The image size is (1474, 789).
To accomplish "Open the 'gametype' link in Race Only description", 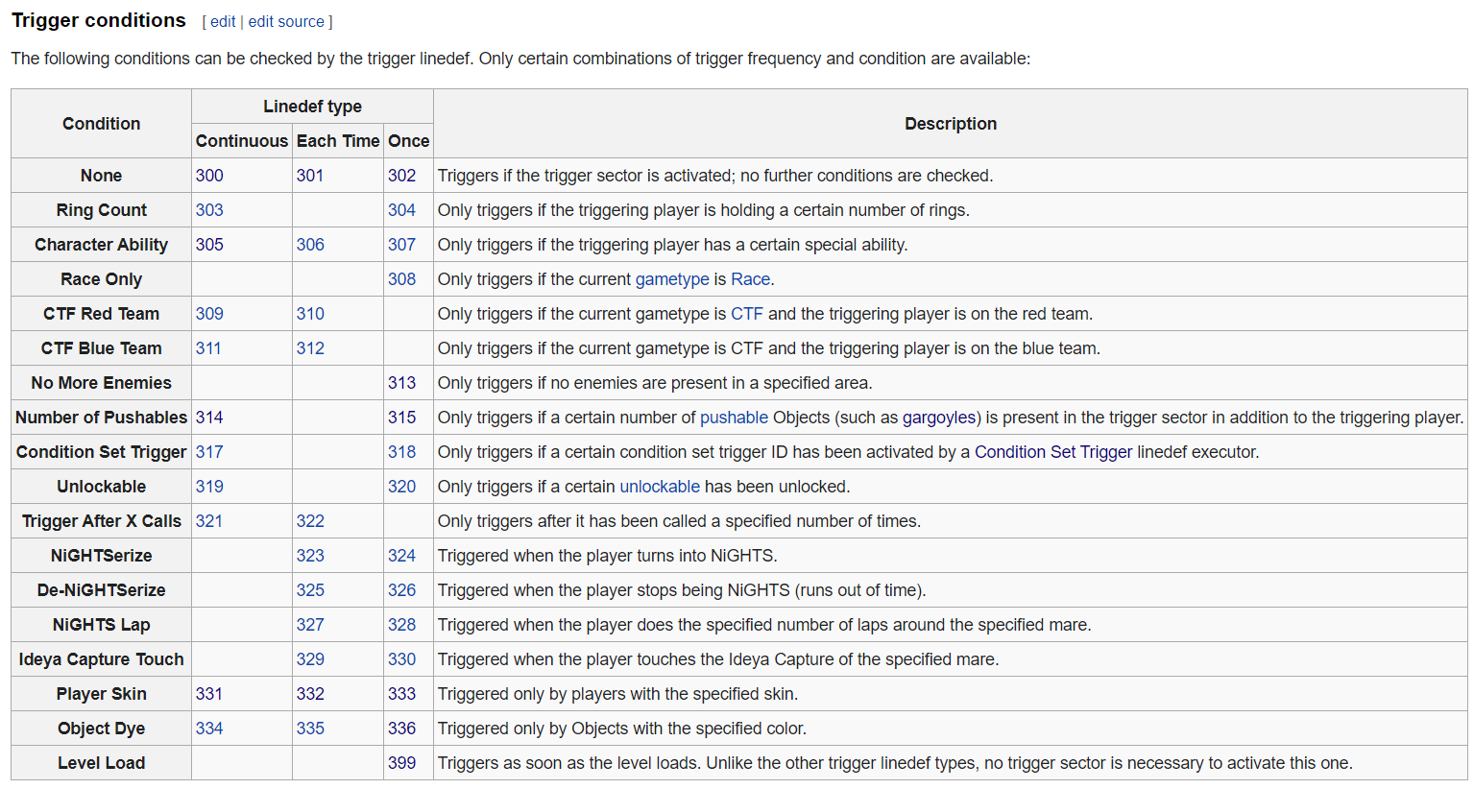I will (672, 279).
